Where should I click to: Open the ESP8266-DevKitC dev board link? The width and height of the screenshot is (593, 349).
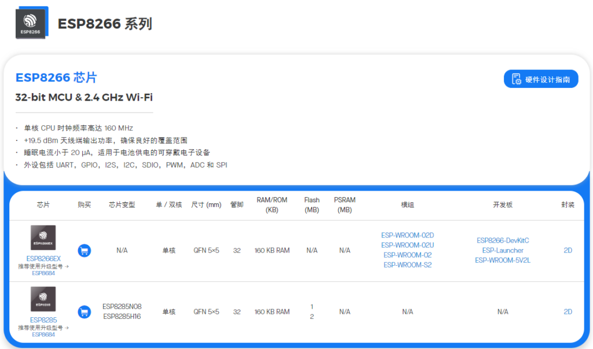pos(503,240)
